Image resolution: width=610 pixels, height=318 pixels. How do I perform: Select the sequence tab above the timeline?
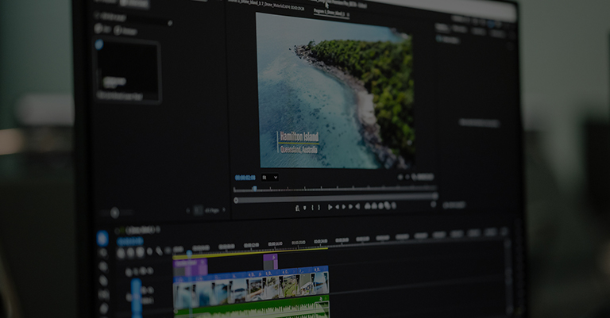[139, 230]
